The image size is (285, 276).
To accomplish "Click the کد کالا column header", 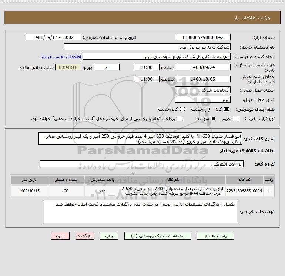I will click(x=244, y=180).
